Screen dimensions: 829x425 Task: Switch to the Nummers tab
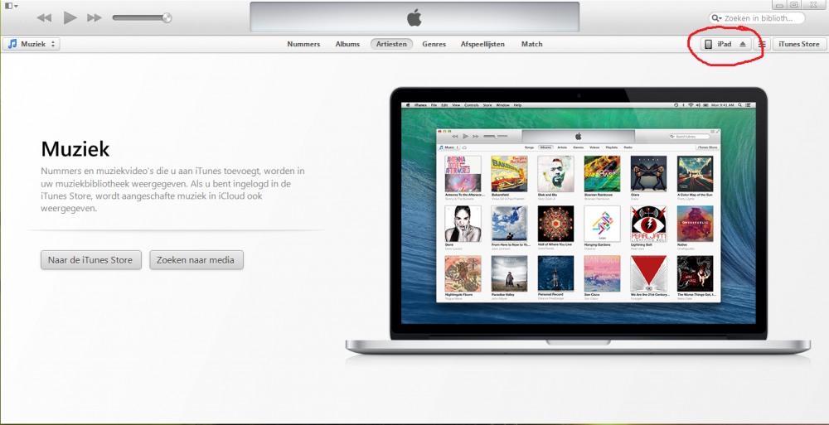[303, 44]
